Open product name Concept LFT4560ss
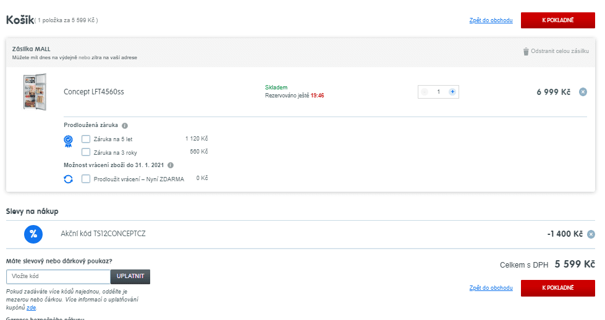The image size is (605, 320). 94,92
